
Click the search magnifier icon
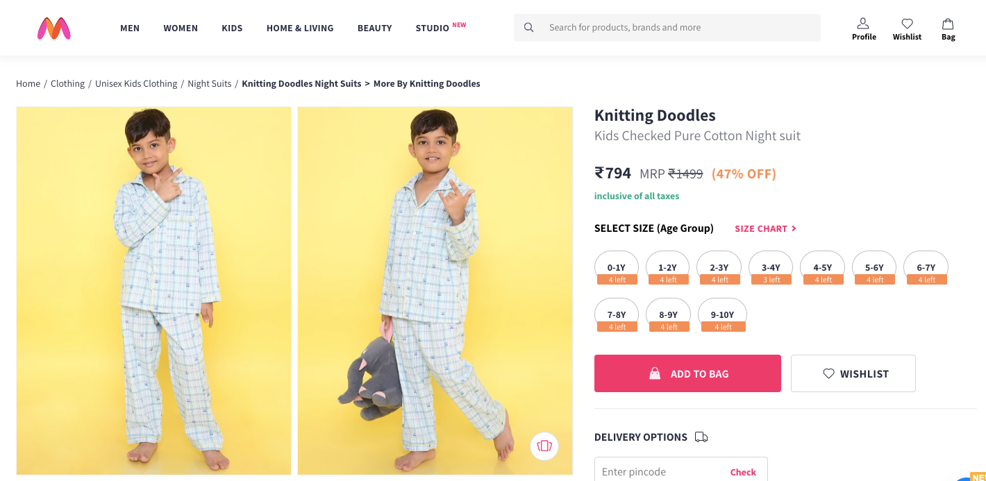tap(529, 28)
